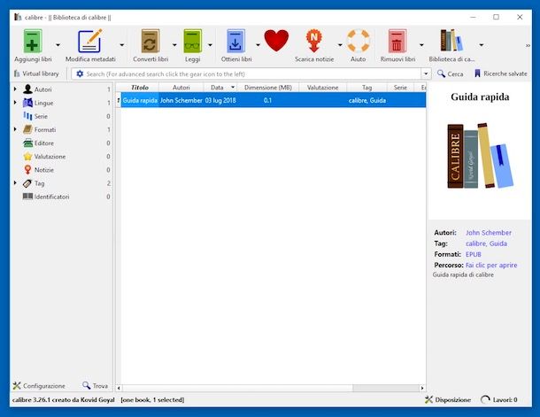This screenshot has height=417, width=540.
Task: Sort by the Serie column header
Action: coord(400,88)
